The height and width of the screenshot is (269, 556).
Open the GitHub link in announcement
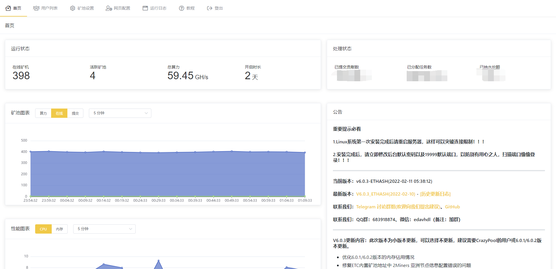pyautogui.click(x=452, y=207)
